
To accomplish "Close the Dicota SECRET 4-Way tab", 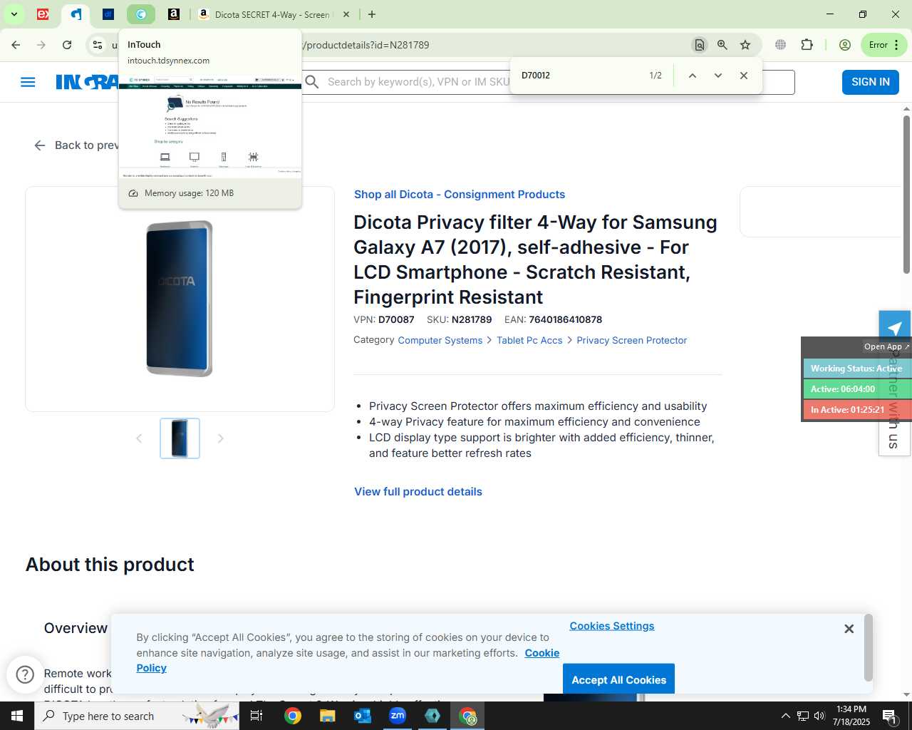I will pos(346,14).
